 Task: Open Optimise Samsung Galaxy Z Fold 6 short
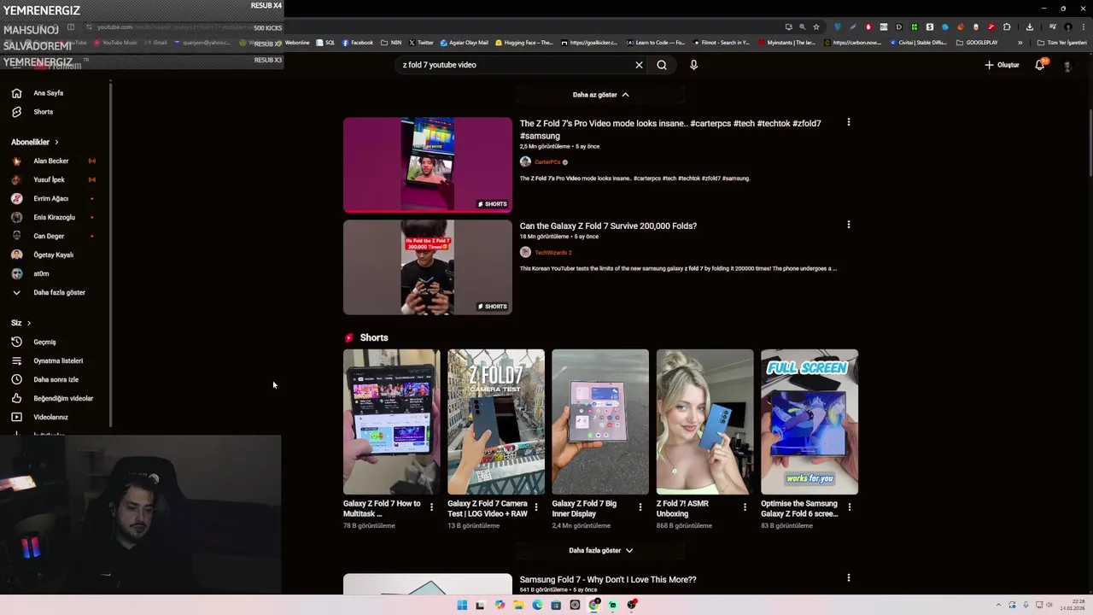(x=810, y=422)
